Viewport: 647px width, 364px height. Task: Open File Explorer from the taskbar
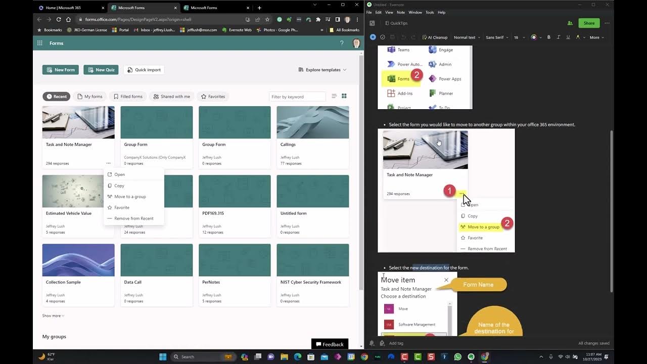pos(284,356)
